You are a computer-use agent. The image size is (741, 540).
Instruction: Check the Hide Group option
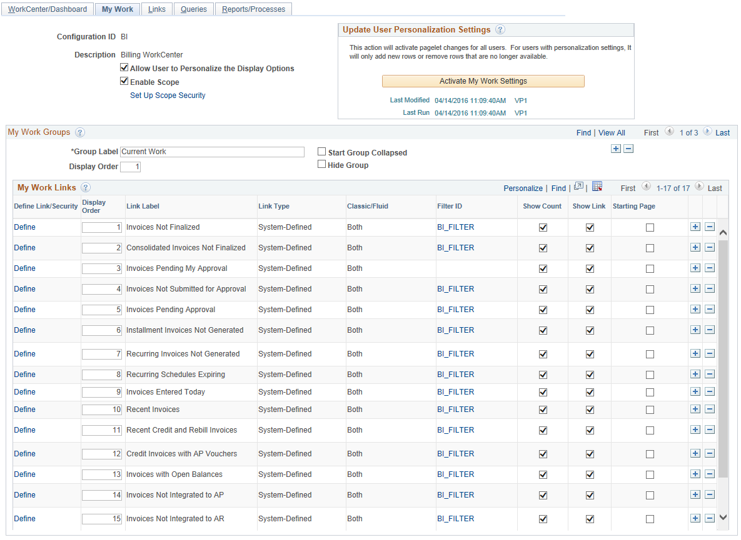(x=321, y=164)
